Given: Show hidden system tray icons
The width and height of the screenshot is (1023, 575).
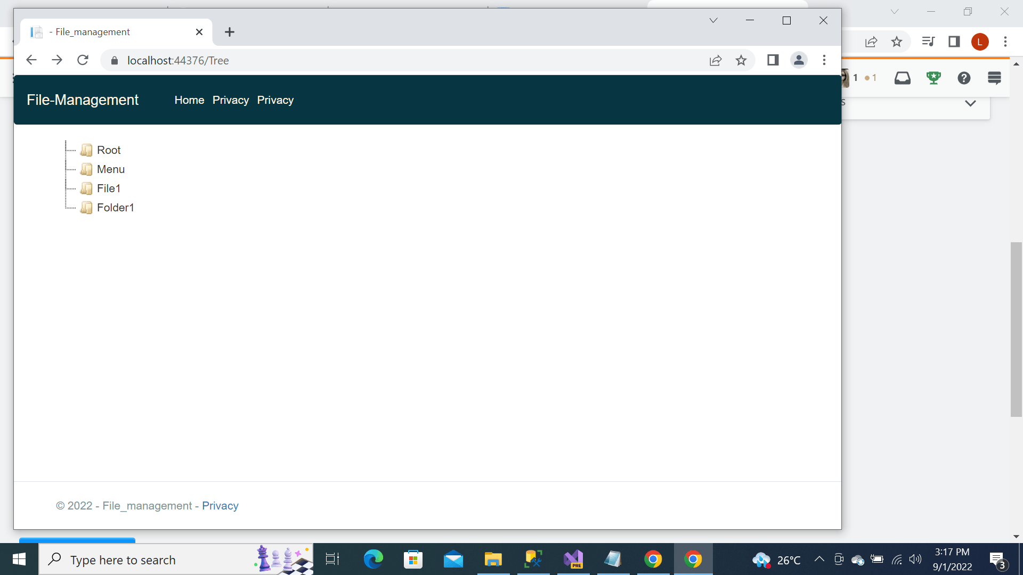Looking at the screenshot, I should 819,559.
